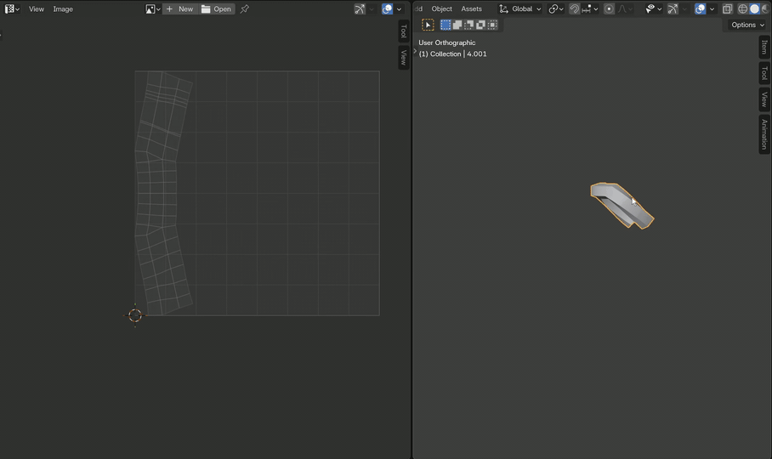
Task: Open object visibility and selectability dropdown
Action: [653, 8]
